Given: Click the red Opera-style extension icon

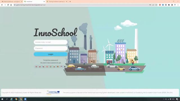Looking at the screenshot, I should [x=160, y=5].
